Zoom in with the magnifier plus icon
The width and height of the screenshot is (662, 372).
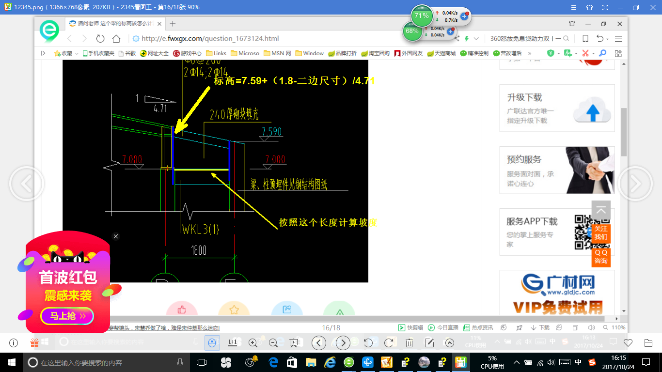(252, 343)
